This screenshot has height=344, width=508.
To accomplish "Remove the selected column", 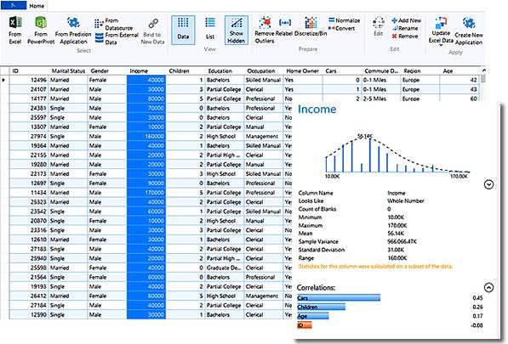I will 405,36.
